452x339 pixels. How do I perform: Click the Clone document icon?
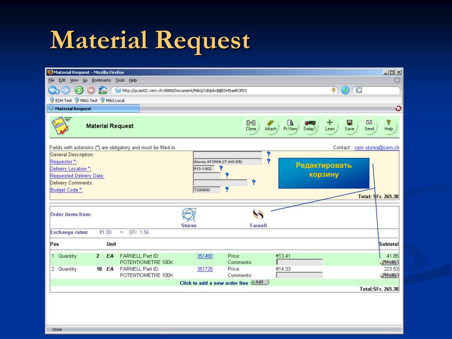[x=251, y=126]
